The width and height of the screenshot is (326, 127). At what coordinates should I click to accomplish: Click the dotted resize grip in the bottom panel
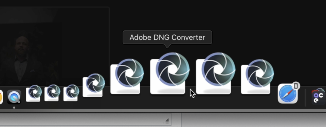166,121
